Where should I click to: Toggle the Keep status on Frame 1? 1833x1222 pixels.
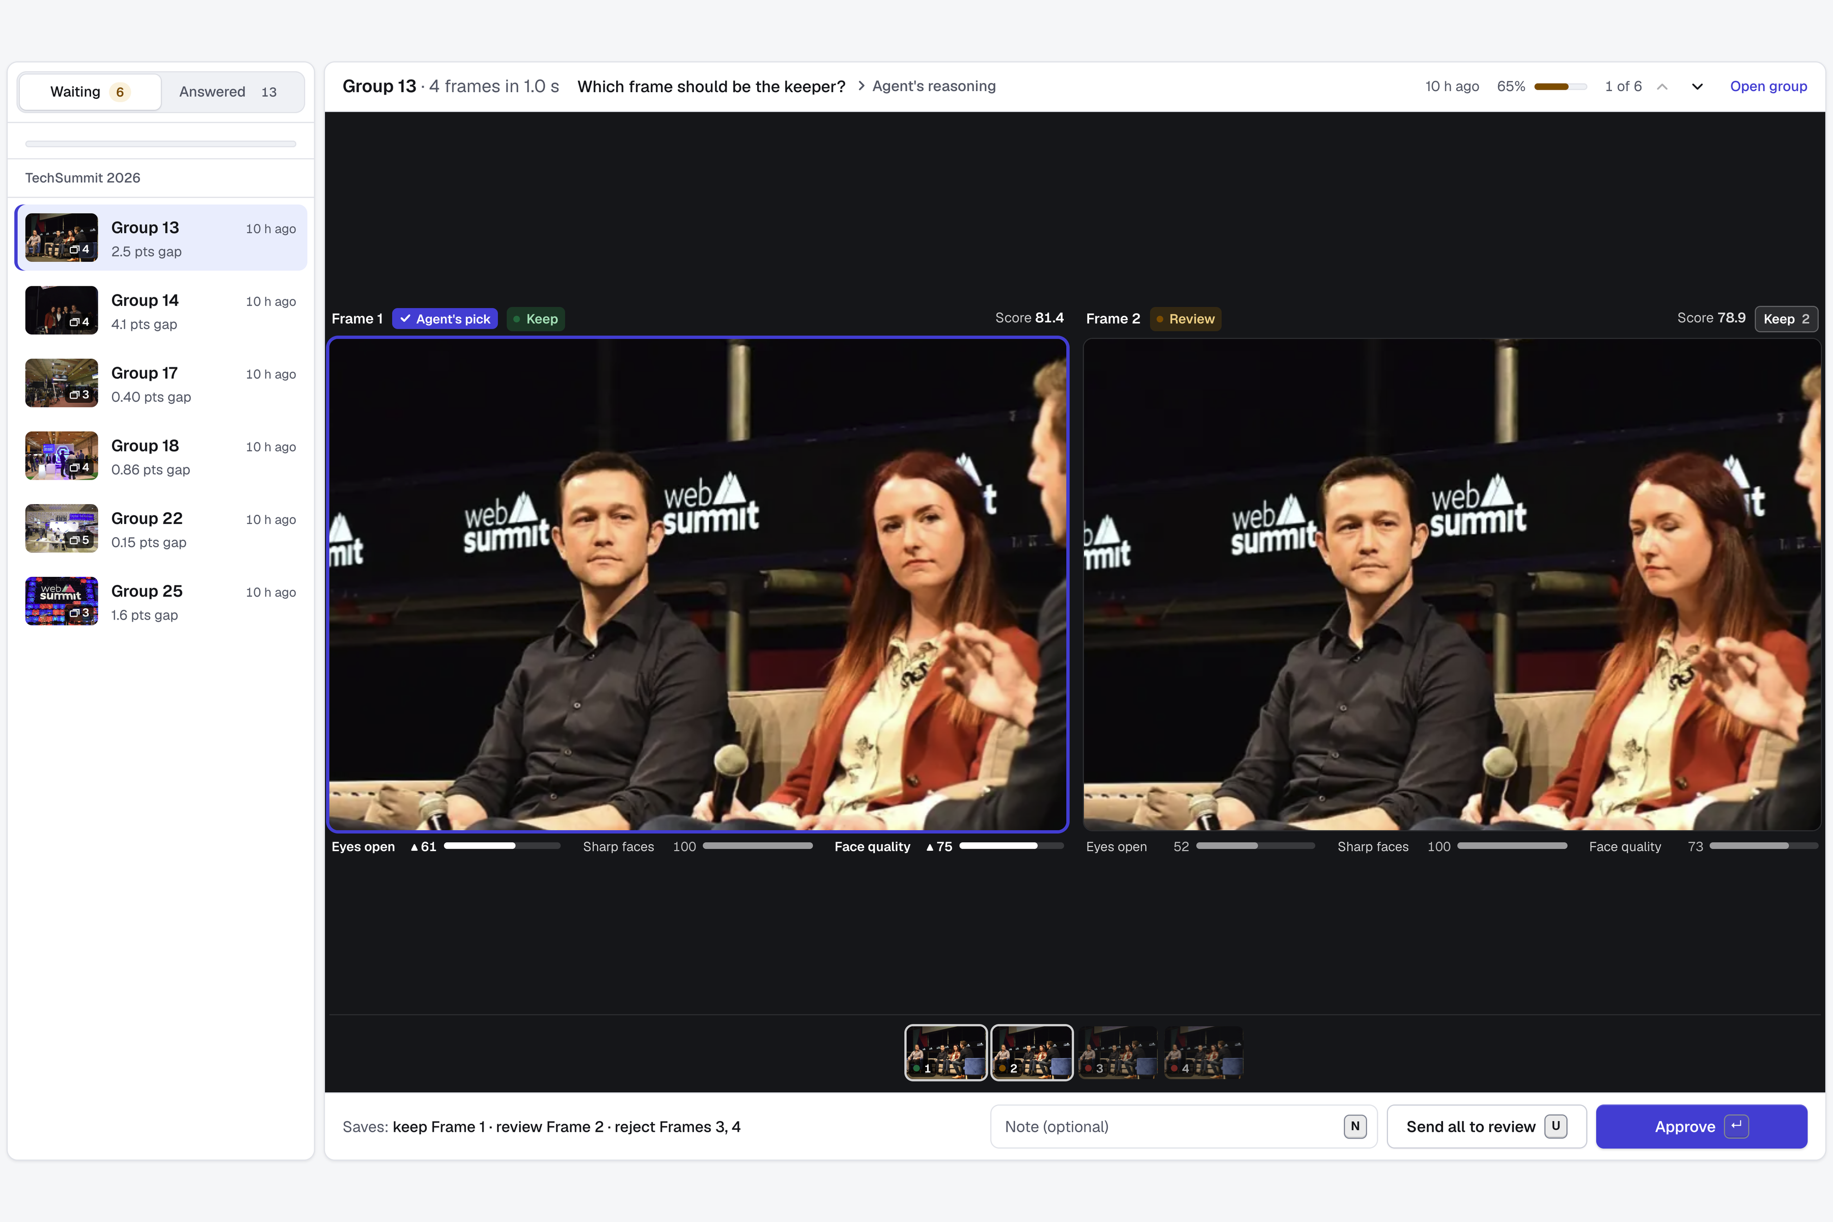536,319
